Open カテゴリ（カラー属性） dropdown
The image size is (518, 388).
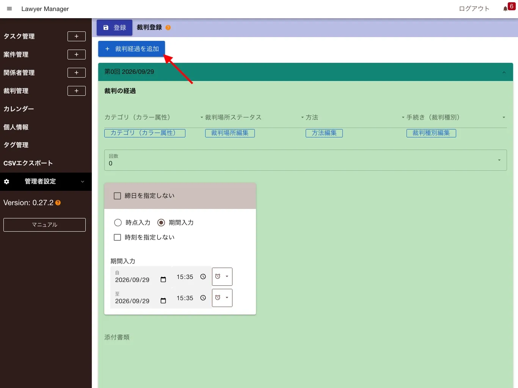click(x=154, y=117)
